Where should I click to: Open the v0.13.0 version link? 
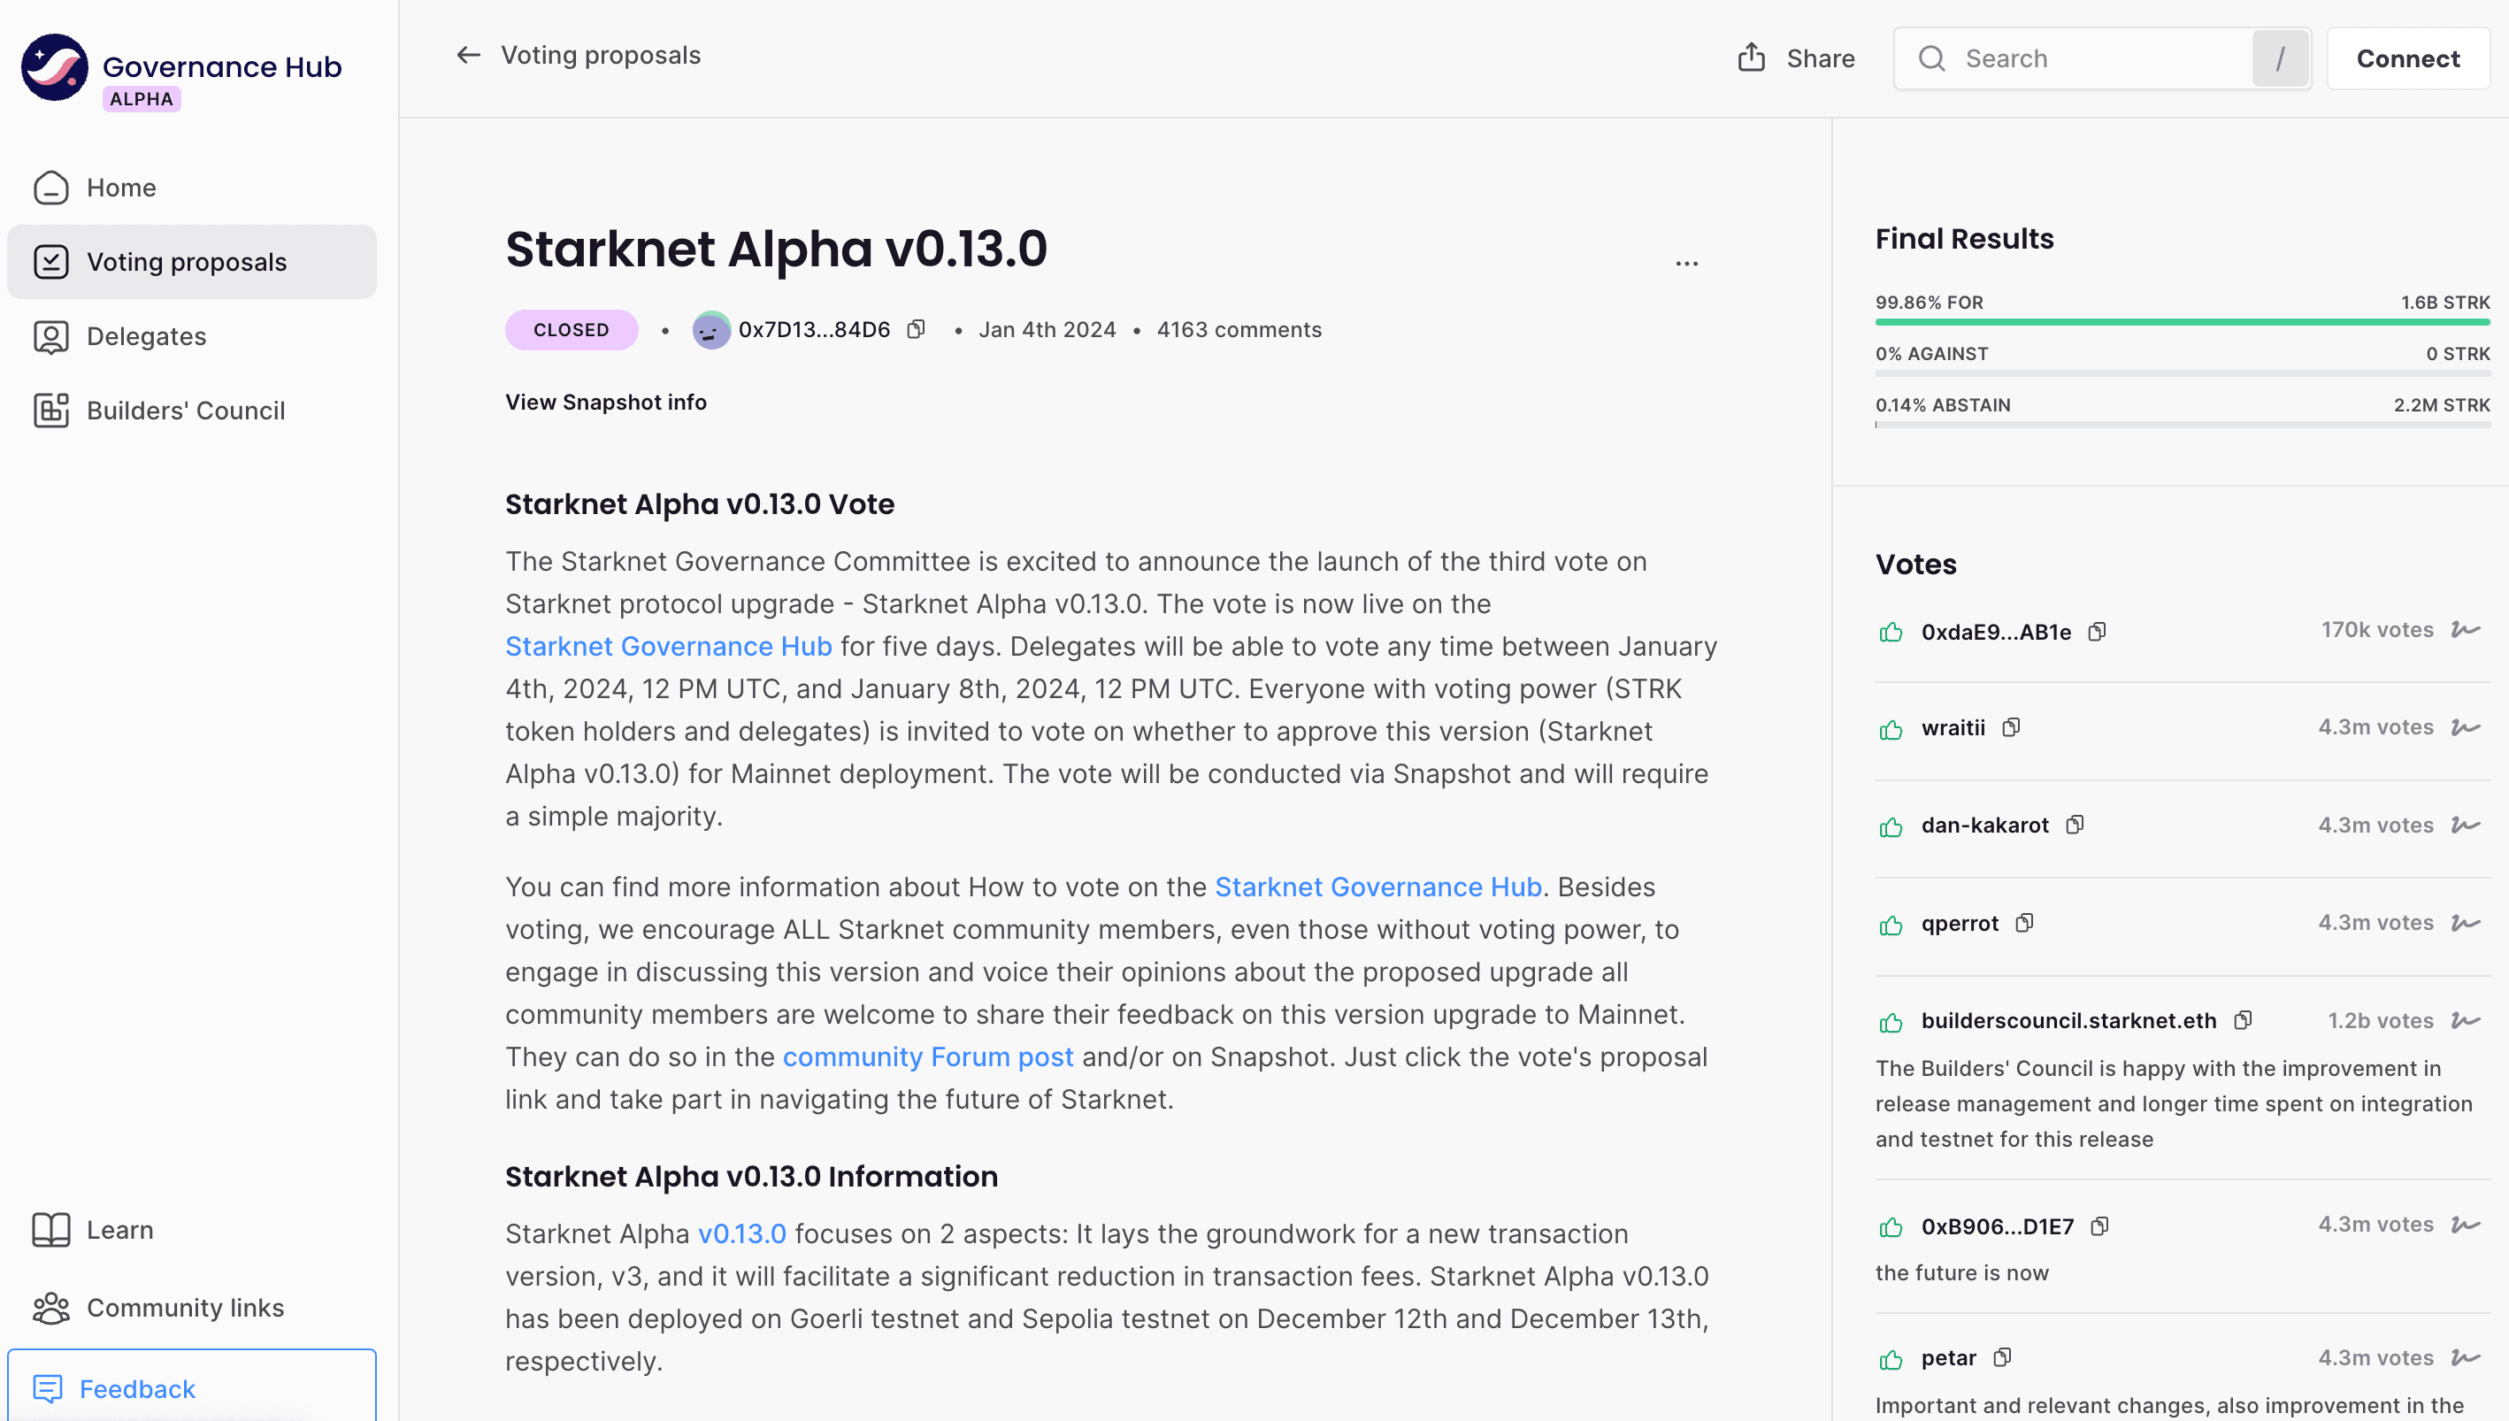click(x=741, y=1233)
